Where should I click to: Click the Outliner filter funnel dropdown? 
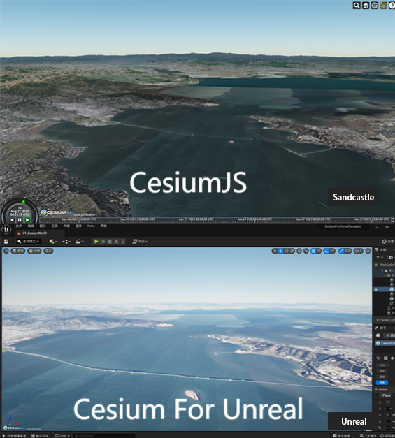pyautogui.click(x=380, y=257)
